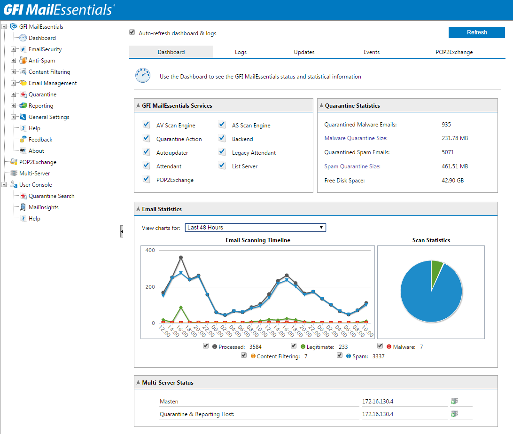This screenshot has width=513, height=434.
Task: Expand the Email Management tree node
Action: [14, 83]
